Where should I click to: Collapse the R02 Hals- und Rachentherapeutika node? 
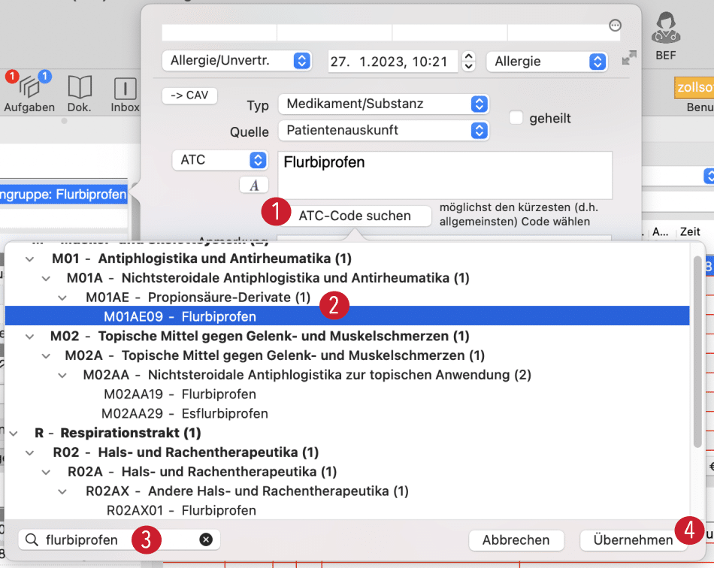29,453
